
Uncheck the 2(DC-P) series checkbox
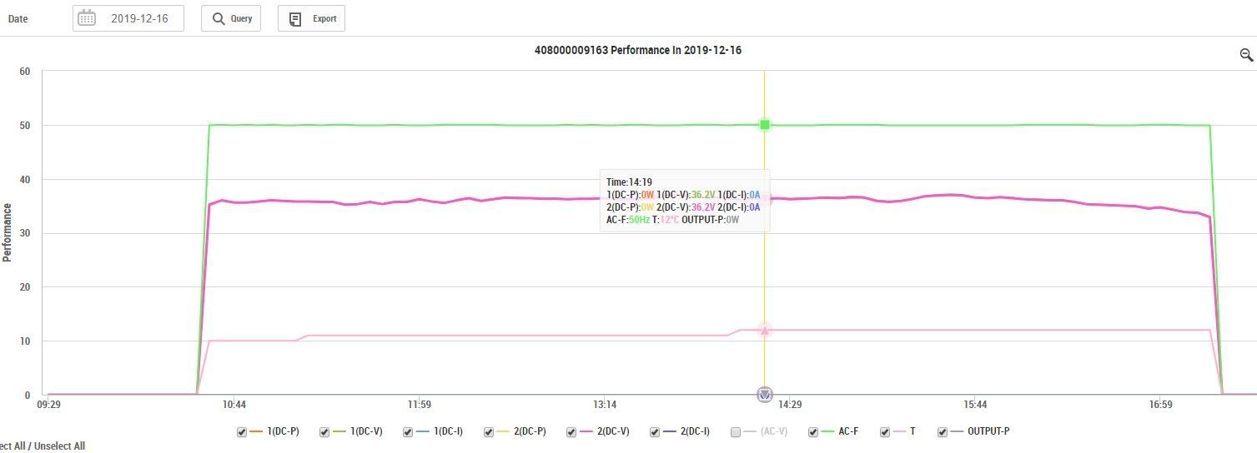pos(489,432)
